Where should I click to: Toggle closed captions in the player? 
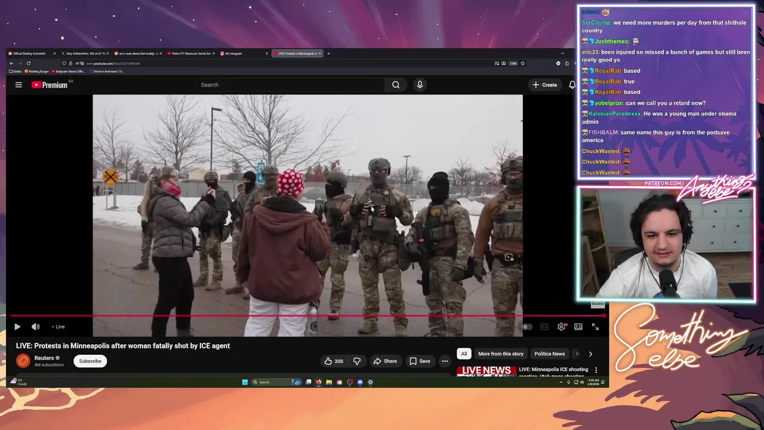coord(544,327)
